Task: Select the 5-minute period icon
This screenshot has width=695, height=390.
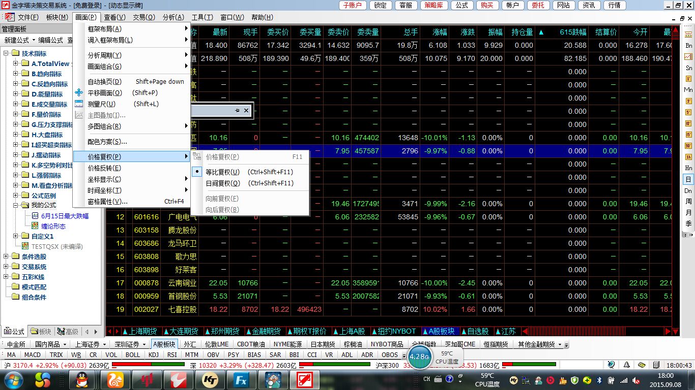Action: click(x=688, y=112)
